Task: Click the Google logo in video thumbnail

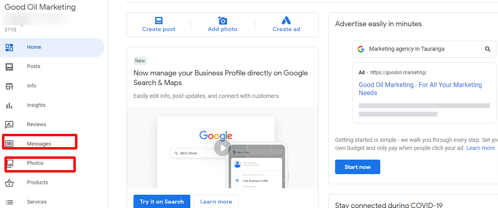Action: 216,136
